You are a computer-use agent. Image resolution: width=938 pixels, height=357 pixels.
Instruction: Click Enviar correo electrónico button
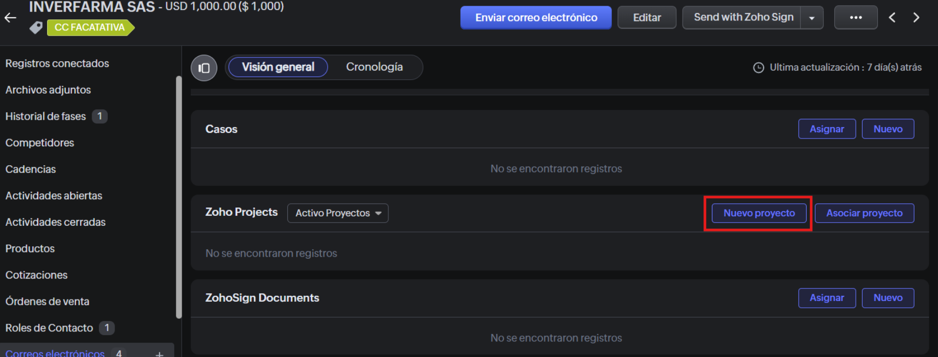coord(535,18)
